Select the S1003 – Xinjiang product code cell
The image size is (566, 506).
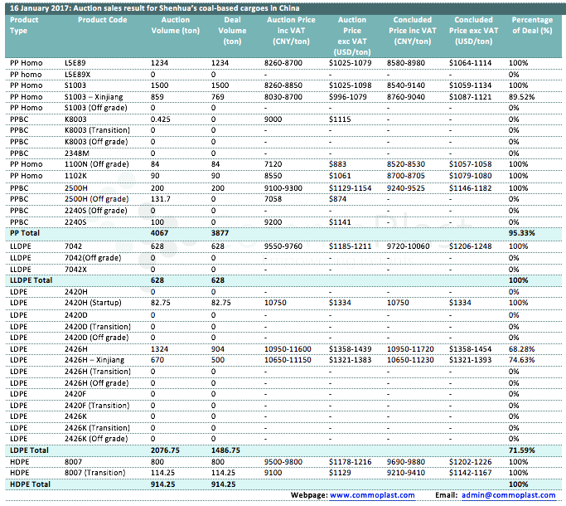coord(93,97)
